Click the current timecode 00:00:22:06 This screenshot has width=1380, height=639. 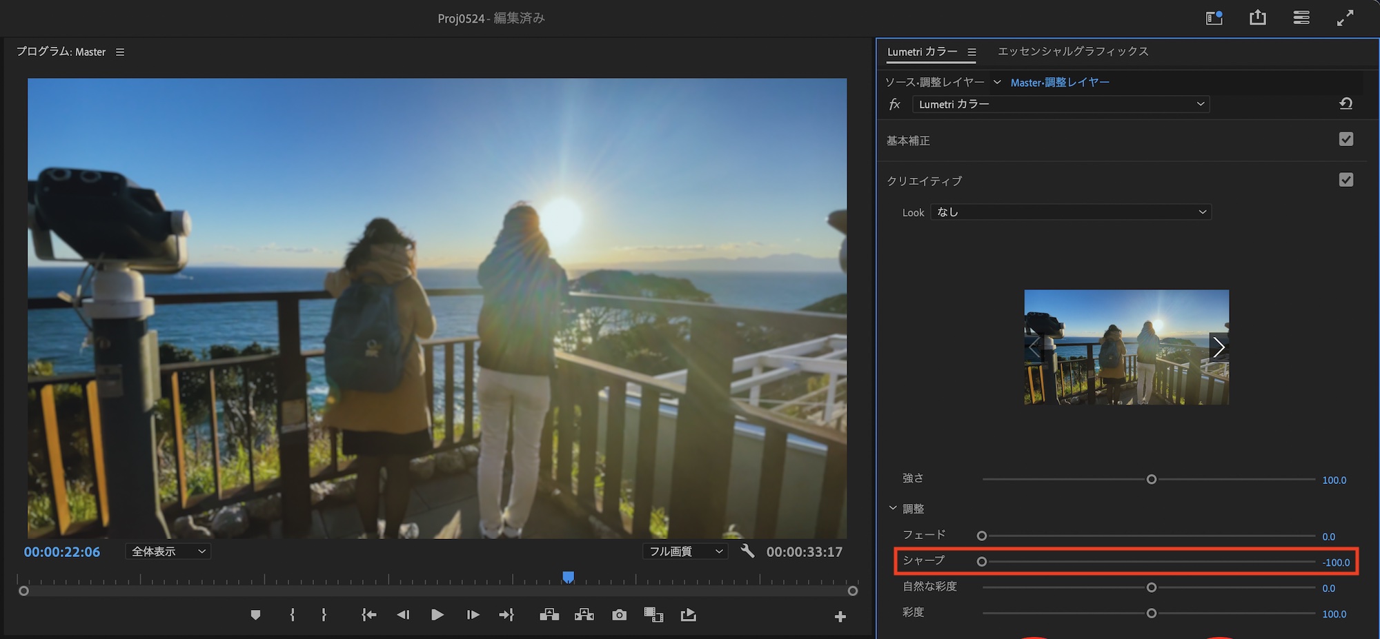(x=62, y=552)
